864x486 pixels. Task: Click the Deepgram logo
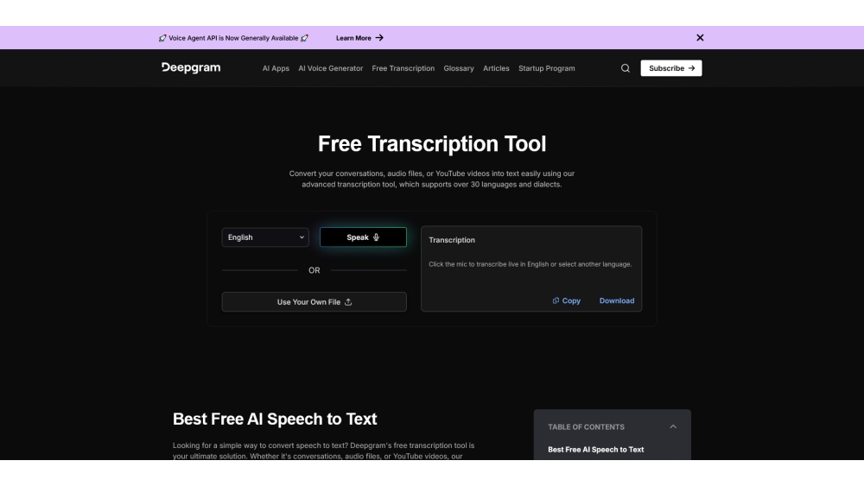click(x=191, y=68)
